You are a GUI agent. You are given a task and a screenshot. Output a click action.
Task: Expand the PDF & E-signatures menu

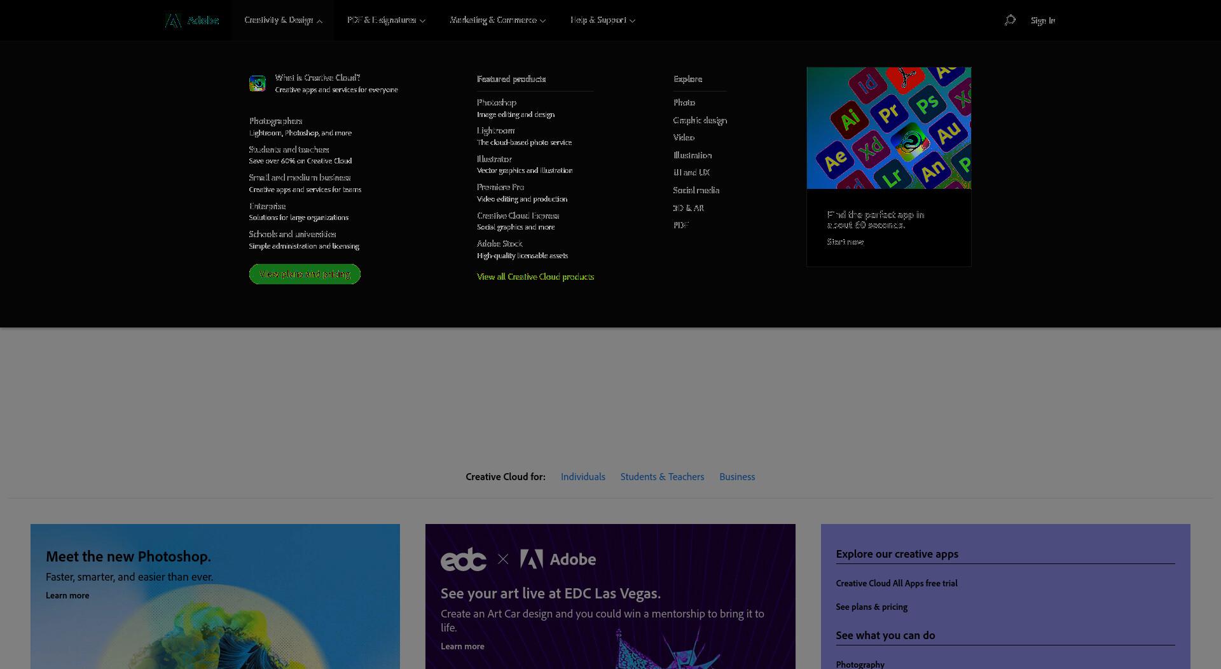[x=386, y=20]
